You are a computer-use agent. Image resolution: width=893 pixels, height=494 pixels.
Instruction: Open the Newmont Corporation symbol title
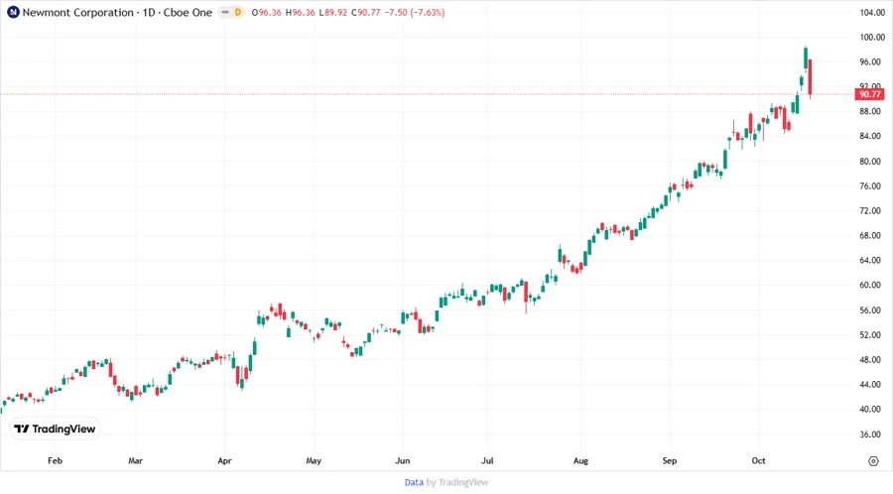click(117, 12)
